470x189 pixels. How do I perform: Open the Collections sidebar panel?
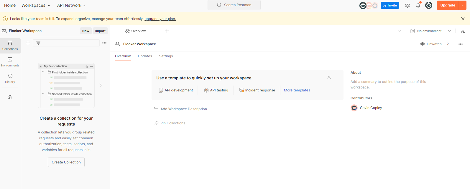click(10, 46)
